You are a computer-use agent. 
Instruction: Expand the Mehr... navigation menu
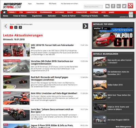pos(107,16)
